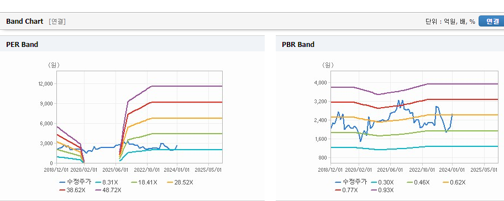Screen dimensions: 504x201
Task: Click 2018/12/01 date under PBR chart
Action: (x=330, y=170)
